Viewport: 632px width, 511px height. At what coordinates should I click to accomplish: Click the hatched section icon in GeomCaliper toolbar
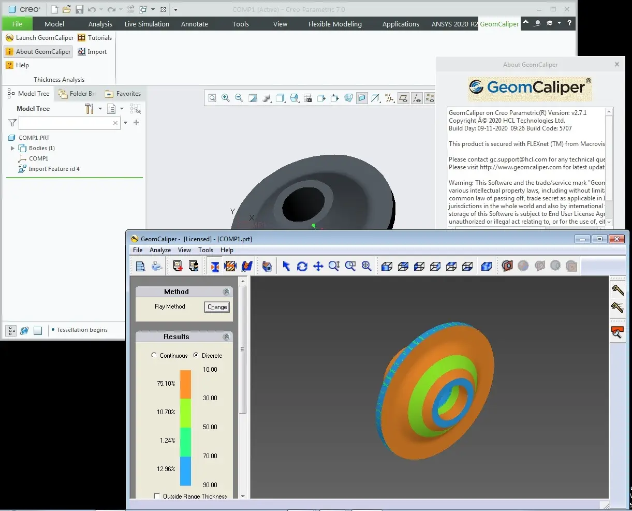click(231, 266)
